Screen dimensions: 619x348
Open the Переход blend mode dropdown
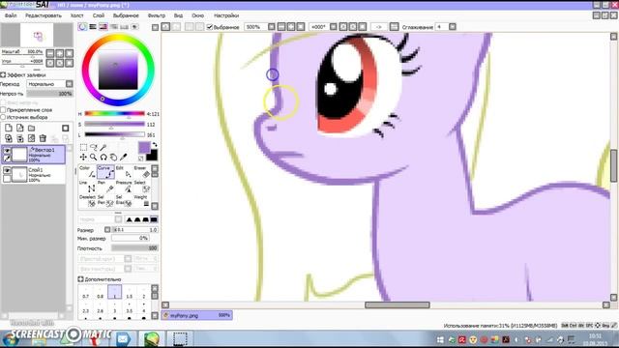coord(70,84)
